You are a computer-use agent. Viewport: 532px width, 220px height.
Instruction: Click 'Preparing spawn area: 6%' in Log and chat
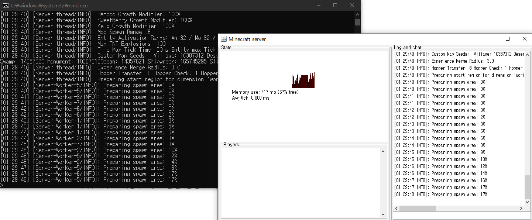point(439,138)
